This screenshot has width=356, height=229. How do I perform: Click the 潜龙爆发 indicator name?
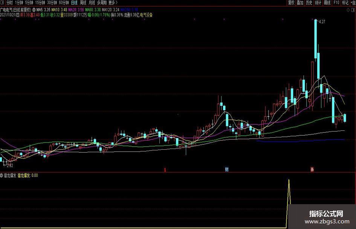[x=10, y=175]
